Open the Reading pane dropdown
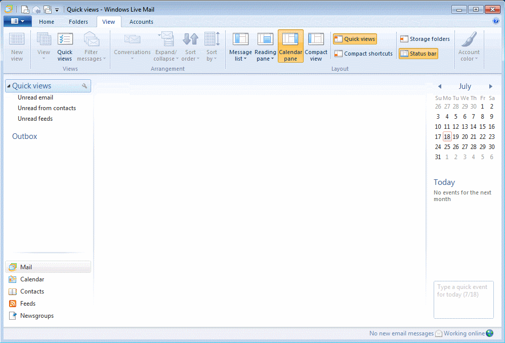505x343 pixels. (x=265, y=46)
